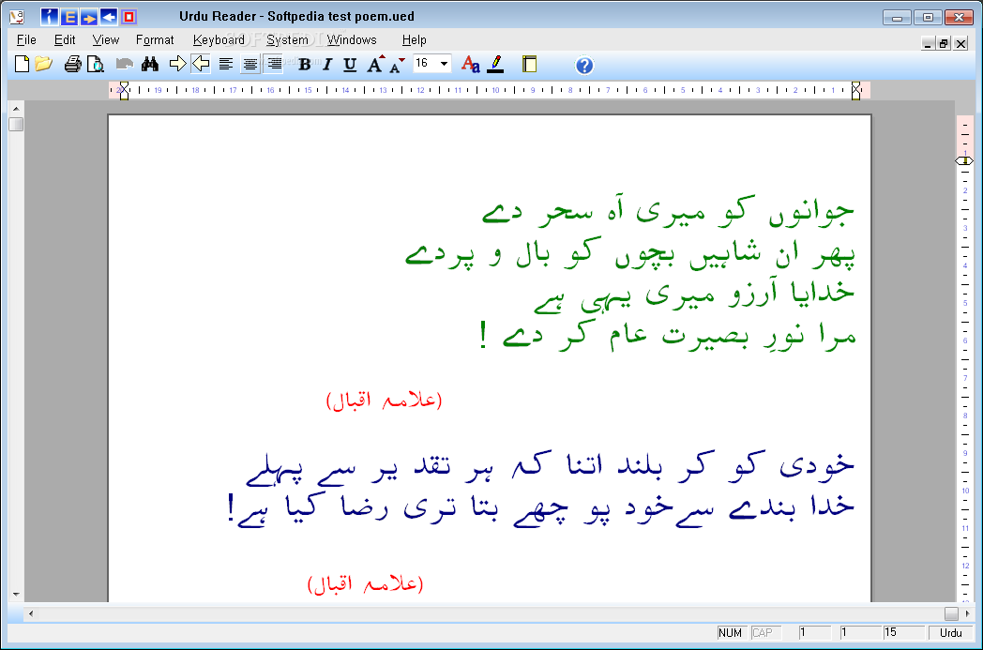Click the vertical scrollbar up arrow
The width and height of the screenshot is (983, 650).
click(x=16, y=109)
